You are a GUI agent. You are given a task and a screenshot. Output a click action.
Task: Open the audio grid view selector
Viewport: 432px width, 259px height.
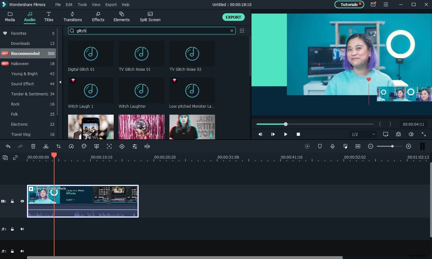(x=242, y=31)
